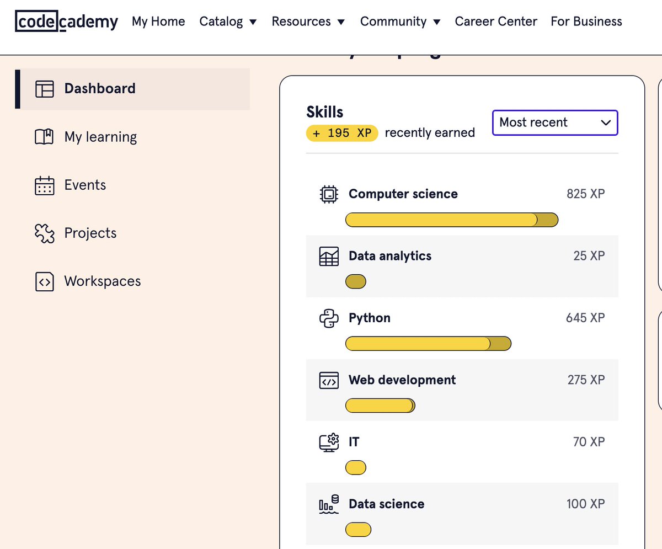Click the Dashboard grid icon
The image size is (662, 549).
(x=45, y=89)
